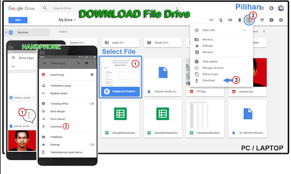Viewport: 291px width, 174px height.
Task: Select Rename... in the menu
Action: 221,52
